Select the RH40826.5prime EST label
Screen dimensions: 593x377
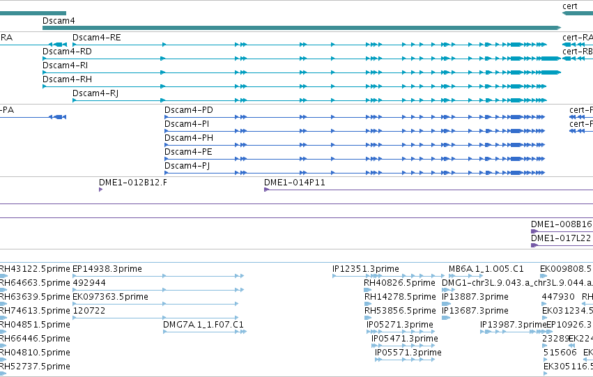400,283
